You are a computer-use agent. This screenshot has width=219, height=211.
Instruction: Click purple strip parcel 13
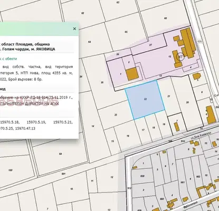[x=160, y=76]
